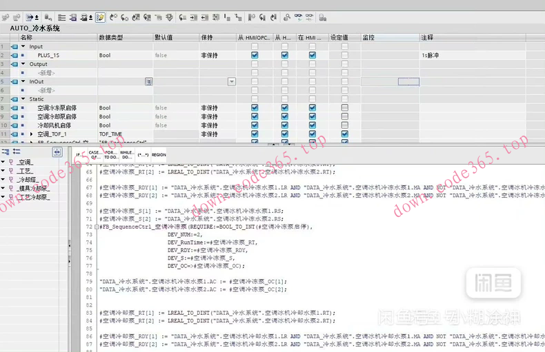This screenshot has width=545, height=352.
Task: Uncheck 在 HMI column for 空调冷却泵启停
Action: [312, 116]
